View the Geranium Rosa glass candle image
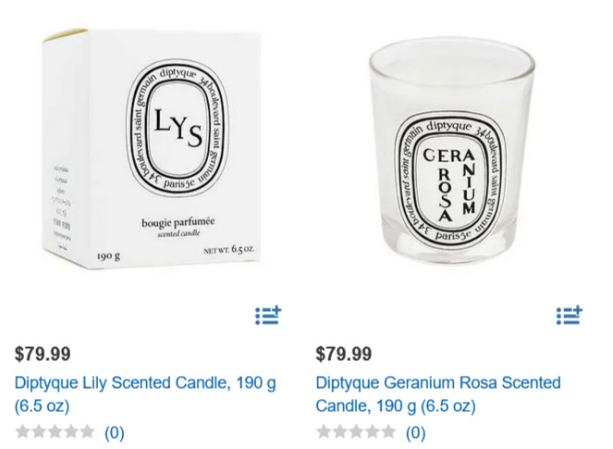This screenshot has width=613, height=449. 452,150
